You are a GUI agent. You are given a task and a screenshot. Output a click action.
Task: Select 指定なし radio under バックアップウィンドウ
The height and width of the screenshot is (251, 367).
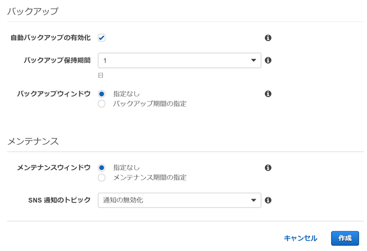(x=102, y=94)
